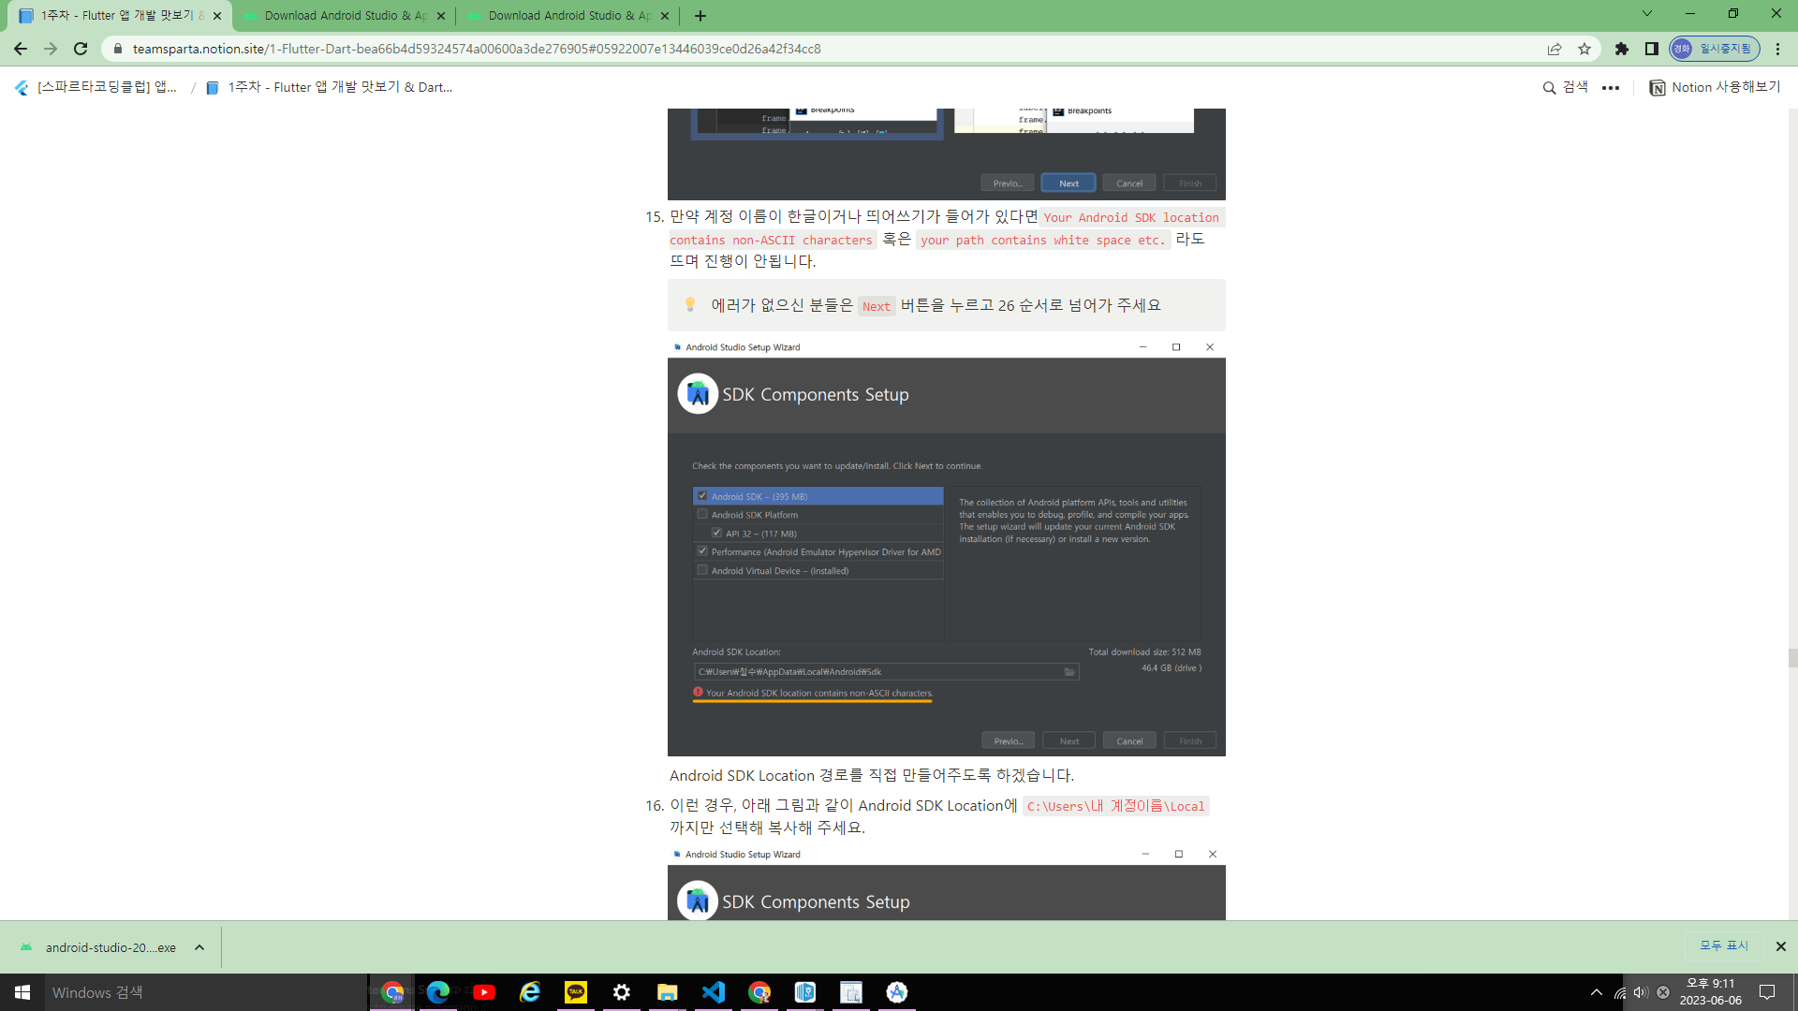Viewport: 1798px width, 1011px height.
Task: View site info via lock icon
Action: (117, 49)
